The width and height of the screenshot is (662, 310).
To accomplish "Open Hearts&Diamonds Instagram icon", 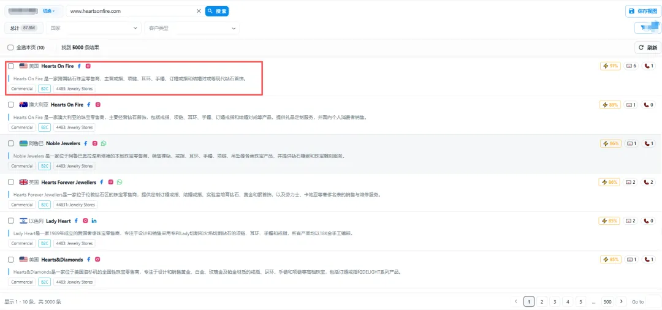I will (97, 259).
